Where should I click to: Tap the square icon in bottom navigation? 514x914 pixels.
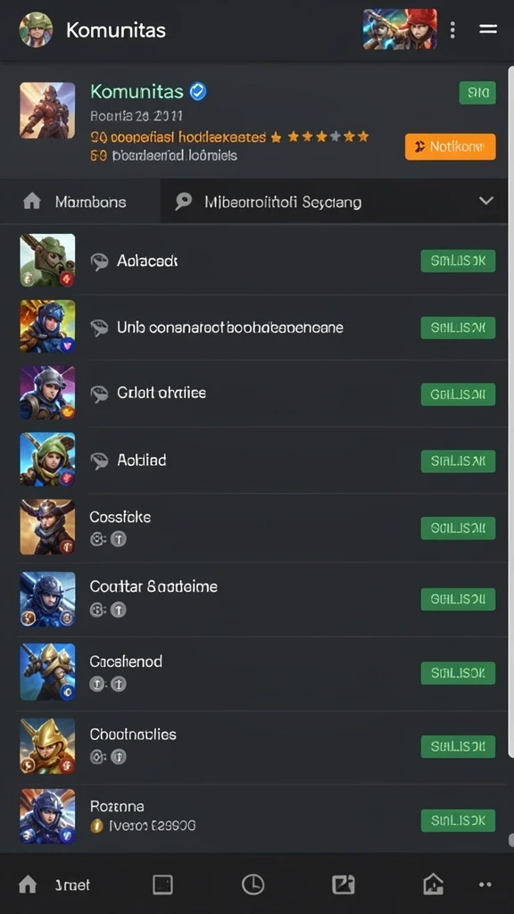pyautogui.click(x=162, y=885)
